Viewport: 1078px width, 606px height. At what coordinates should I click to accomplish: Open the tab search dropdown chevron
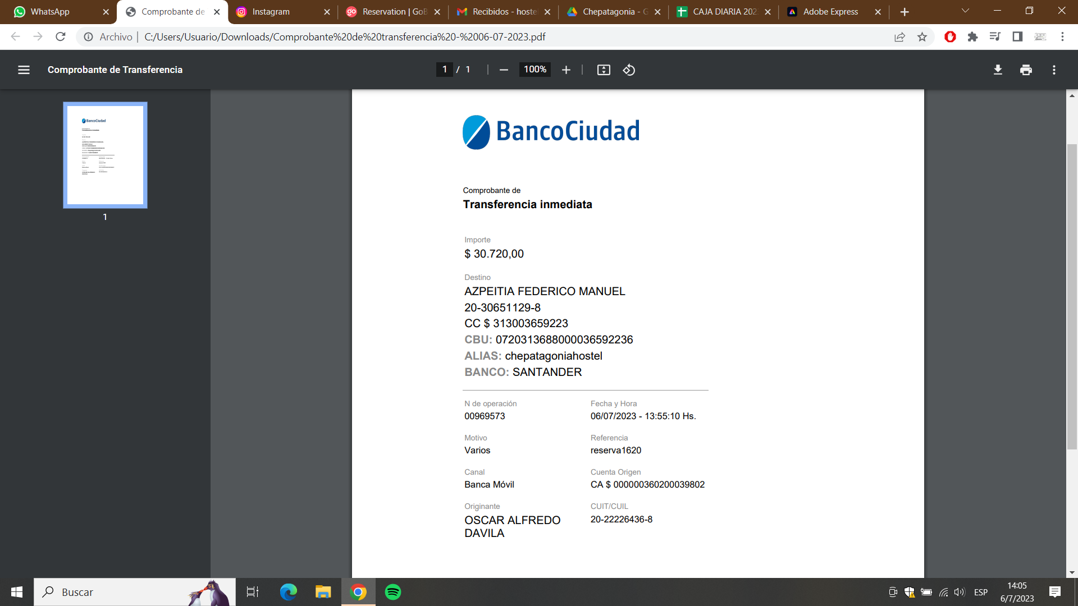tap(965, 11)
